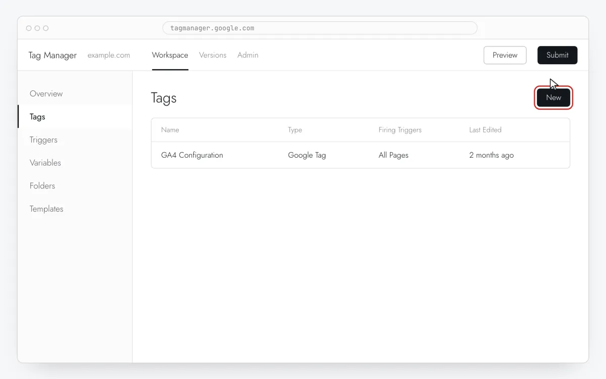Click the Tag Manager logo text

click(x=53, y=56)
